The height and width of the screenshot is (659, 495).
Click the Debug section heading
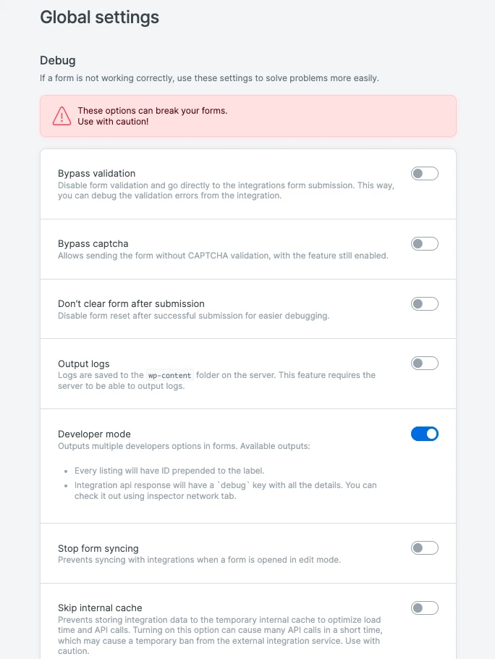click(x=58, y=60)
